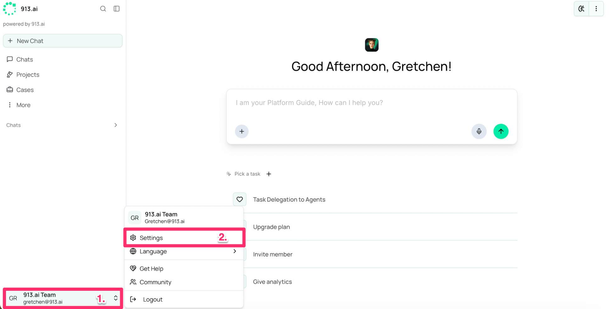Select the Task Delegation to Agents task
The image size is (613, 309).
click(x=289, y=199)
